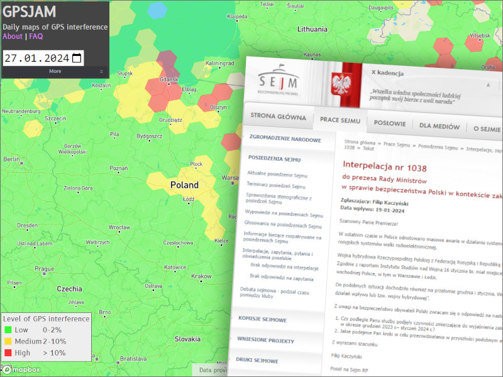This screenshot has width=503, height=377.
Task: Click Strona główna breadcrumb
Action: pos(360,143)
